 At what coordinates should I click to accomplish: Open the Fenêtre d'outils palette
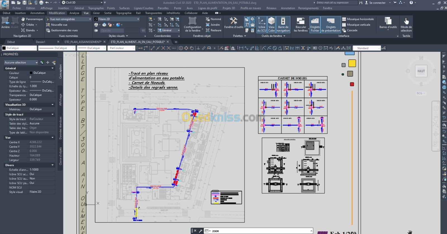[234, 23]
